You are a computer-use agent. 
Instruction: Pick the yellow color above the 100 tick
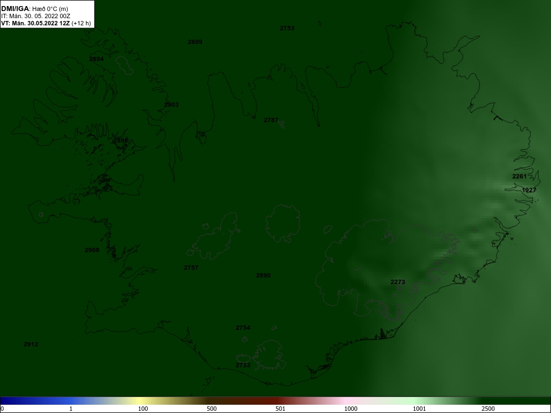(141, 401)
